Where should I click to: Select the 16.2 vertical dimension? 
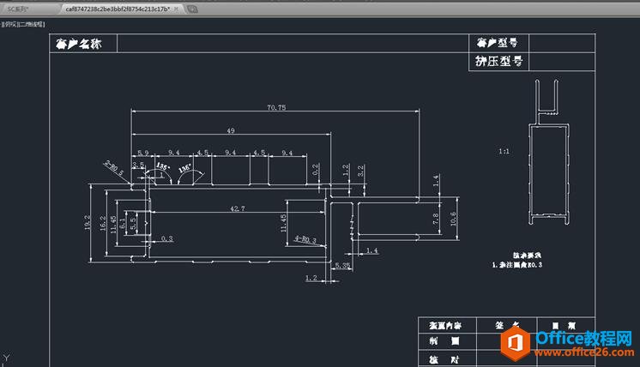tap(103, 224)
